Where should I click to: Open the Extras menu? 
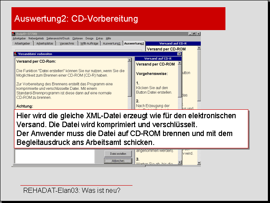coord(100,38)
